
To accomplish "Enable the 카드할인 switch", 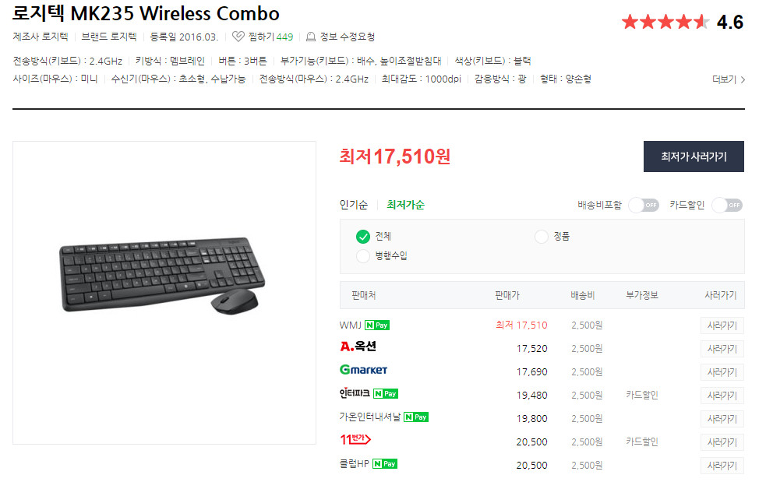I will tap(727, 205).
